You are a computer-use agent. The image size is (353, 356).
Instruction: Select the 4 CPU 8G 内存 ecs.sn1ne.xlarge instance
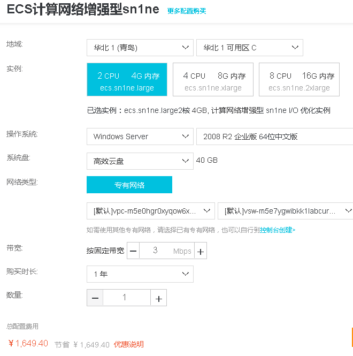tap(213, 79)
